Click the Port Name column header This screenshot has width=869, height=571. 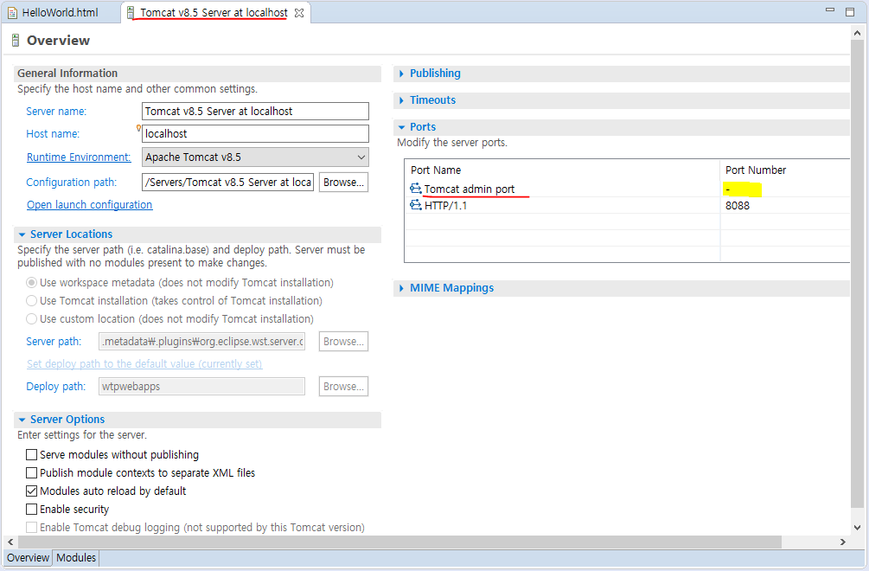[563, 170]
